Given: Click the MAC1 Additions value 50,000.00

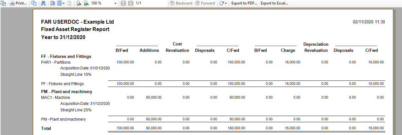Looking at the screenshot, I should point(154,97).
